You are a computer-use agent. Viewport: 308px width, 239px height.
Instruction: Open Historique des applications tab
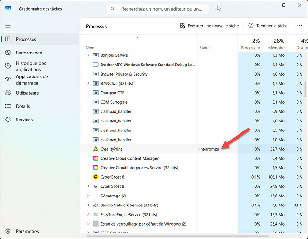pos(40,66)
